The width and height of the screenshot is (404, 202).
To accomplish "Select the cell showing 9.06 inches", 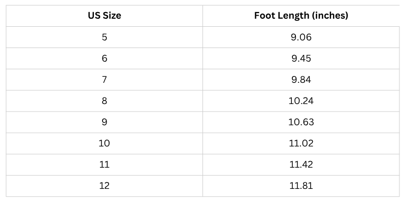I will click(x=301, y=37).
